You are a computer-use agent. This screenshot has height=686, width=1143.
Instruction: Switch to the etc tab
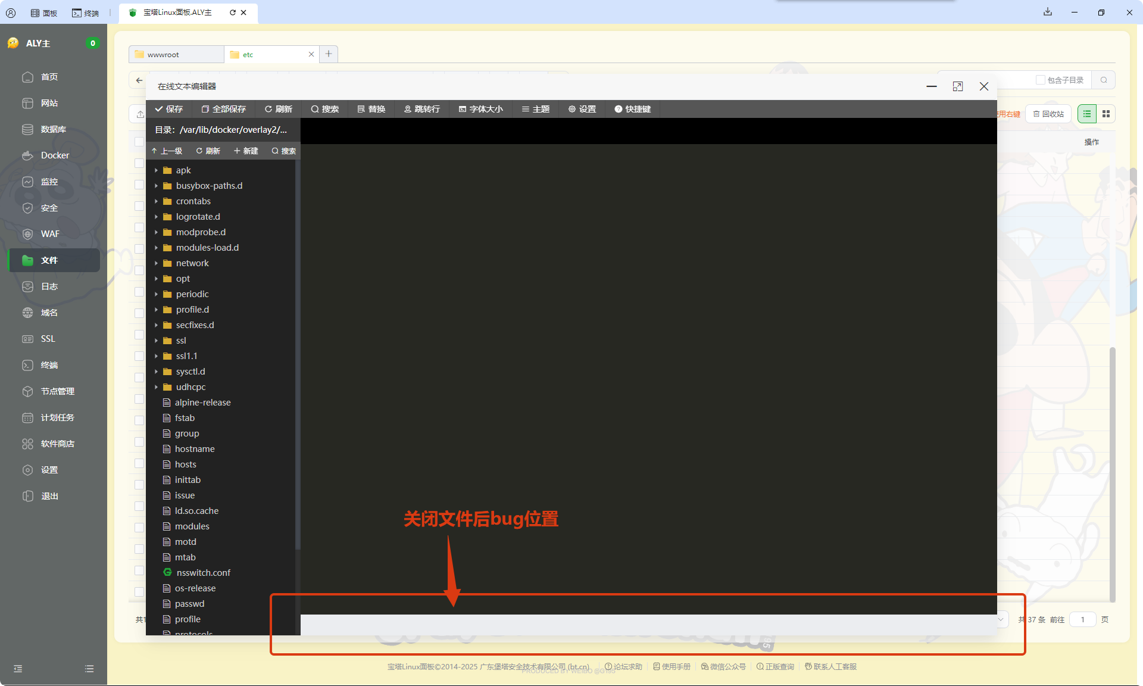(248, 54)
